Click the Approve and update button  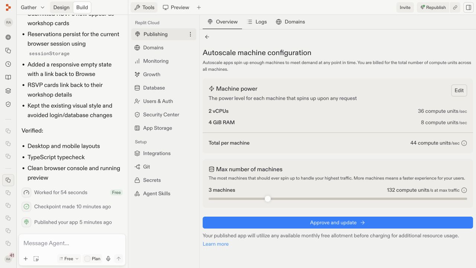pos(338,223)
